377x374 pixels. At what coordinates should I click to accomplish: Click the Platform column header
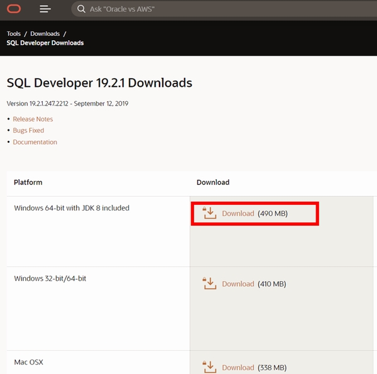pyautogui.click(x=28, y=182)
